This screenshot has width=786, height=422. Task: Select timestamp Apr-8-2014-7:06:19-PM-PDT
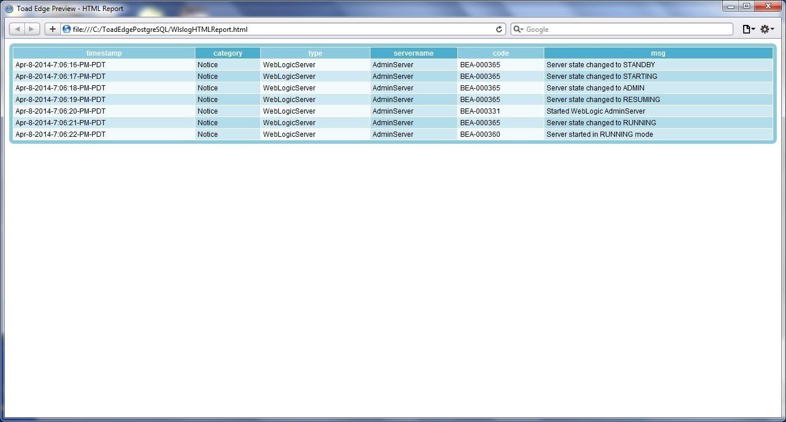(x=60, y=100)
